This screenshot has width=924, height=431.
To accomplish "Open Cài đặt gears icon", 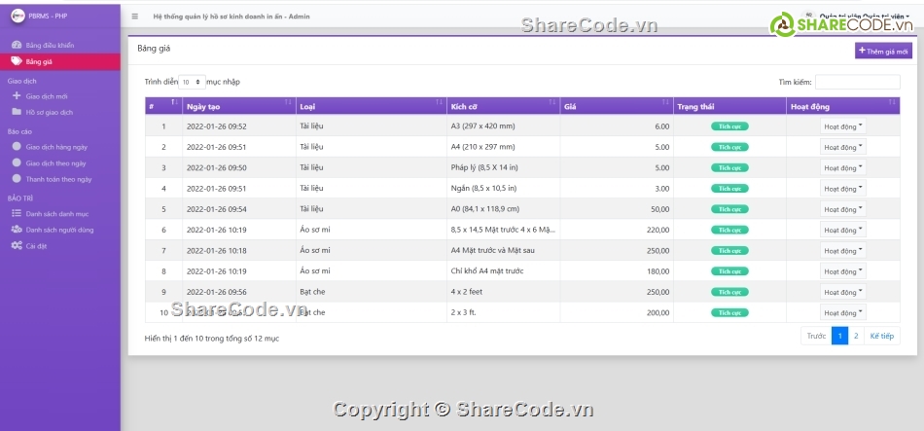I will (16, 246).
